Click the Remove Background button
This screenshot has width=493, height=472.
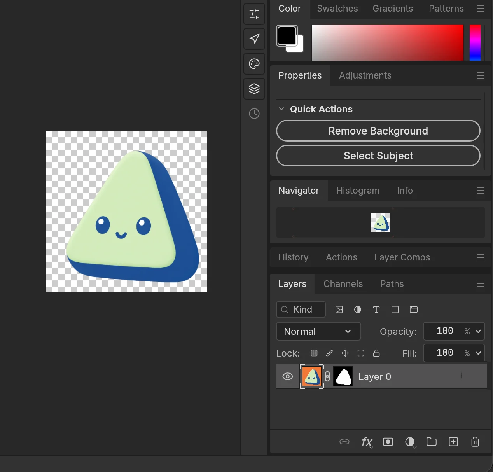coord(378,131)
